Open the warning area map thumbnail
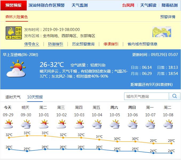The height and width of the screenshot is (160, 181). 162,32
